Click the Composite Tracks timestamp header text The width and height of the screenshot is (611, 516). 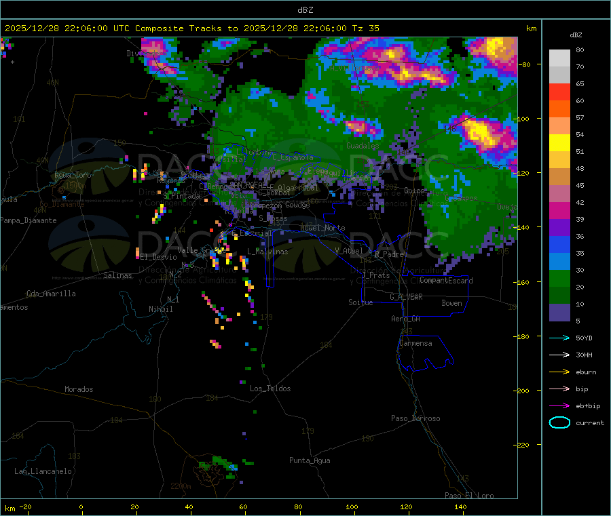coord(192,28)
